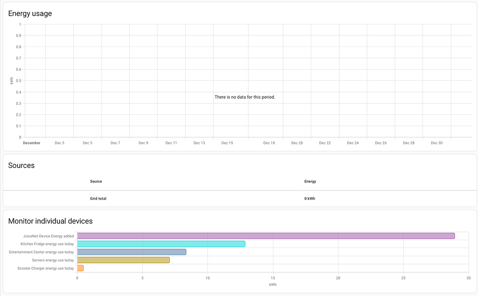Click the 0 kWh energy value
478x296 pixels.
(310, 198)
